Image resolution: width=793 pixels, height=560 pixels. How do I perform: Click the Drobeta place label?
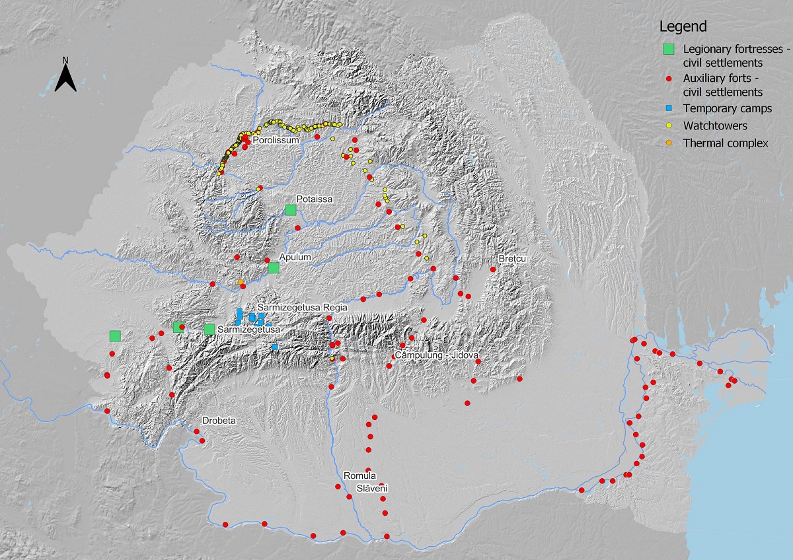click(x=218, y=421)
